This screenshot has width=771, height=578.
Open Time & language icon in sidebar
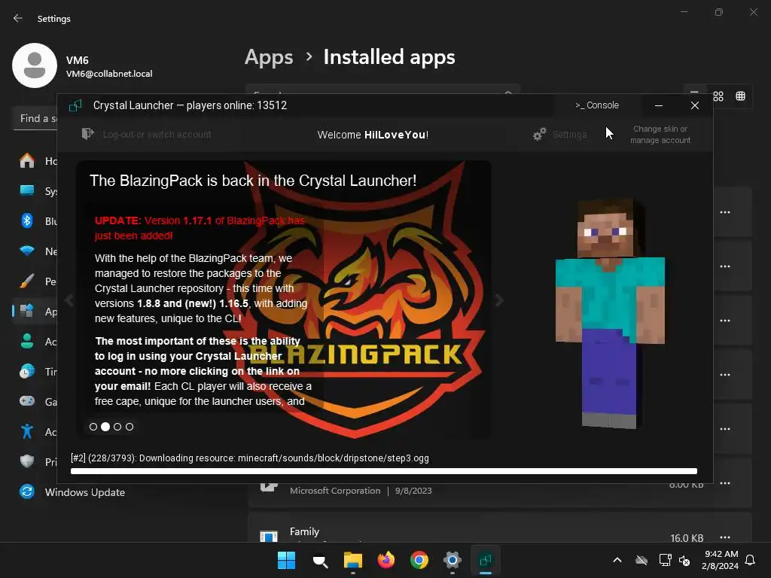click(27, 372)
